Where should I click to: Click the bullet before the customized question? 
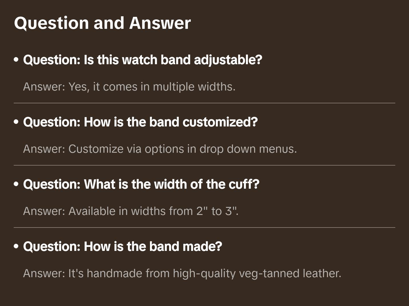[16, 122]
